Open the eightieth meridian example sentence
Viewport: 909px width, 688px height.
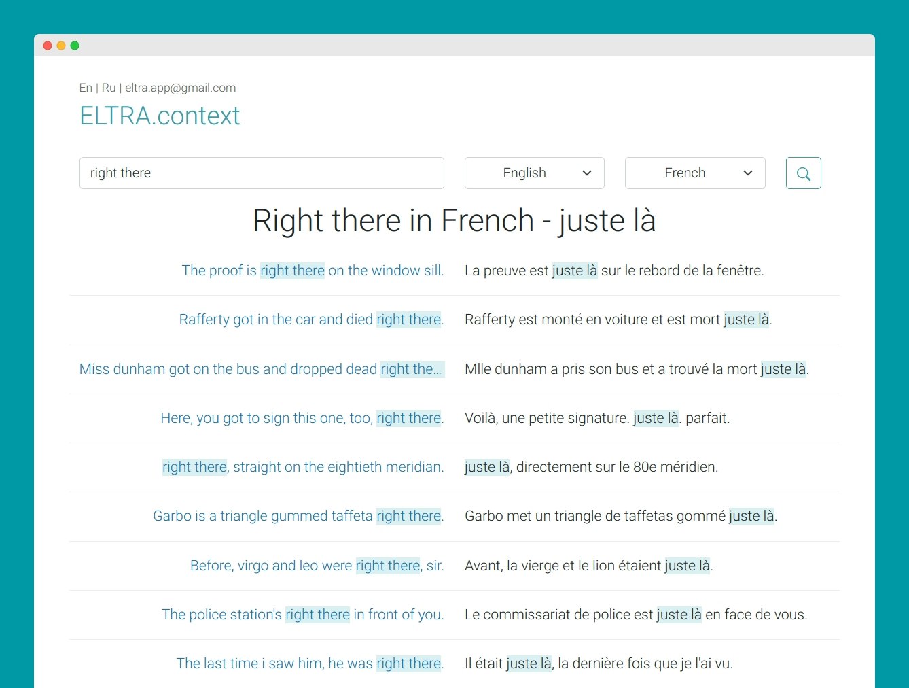coord(303,467)
